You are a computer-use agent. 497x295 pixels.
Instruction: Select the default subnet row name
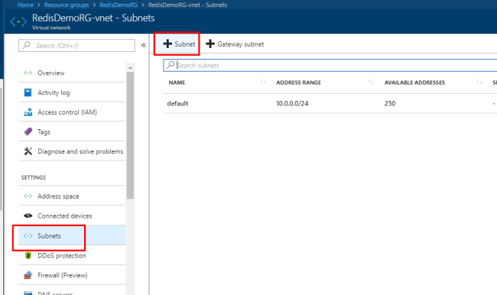pos(177,103)
